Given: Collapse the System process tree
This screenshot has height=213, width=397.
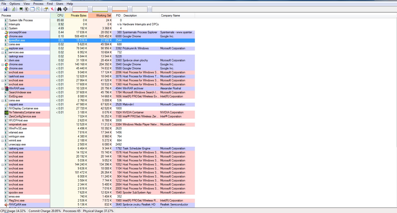Looking at the screenshot, I should tap(3, 29).
